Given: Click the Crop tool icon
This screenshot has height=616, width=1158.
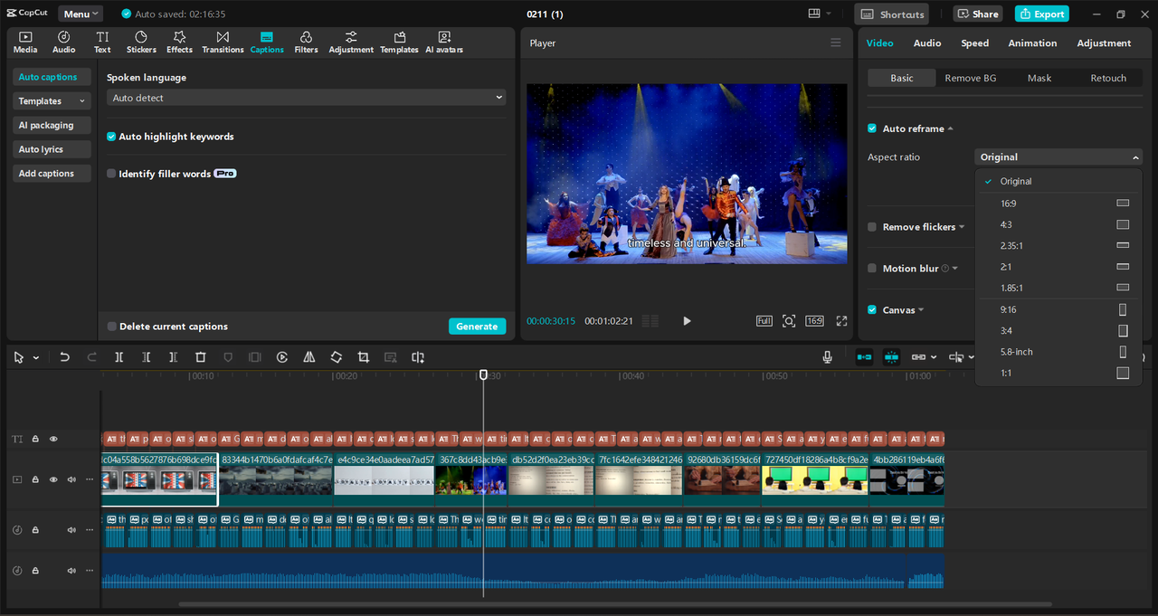Looking at the screenshot, I should [363, 357].
